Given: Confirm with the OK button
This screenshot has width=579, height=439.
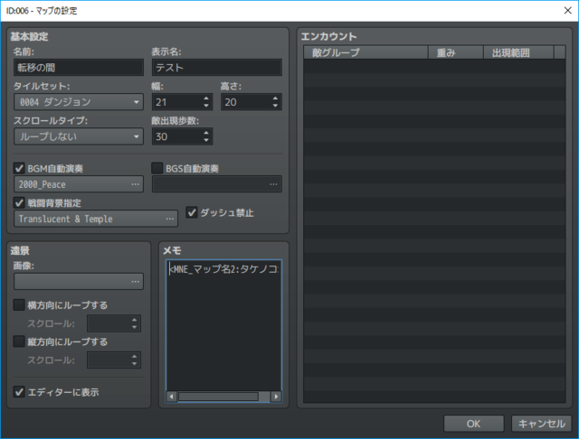Looking at the screenshot, I should (x=474, y=424).
